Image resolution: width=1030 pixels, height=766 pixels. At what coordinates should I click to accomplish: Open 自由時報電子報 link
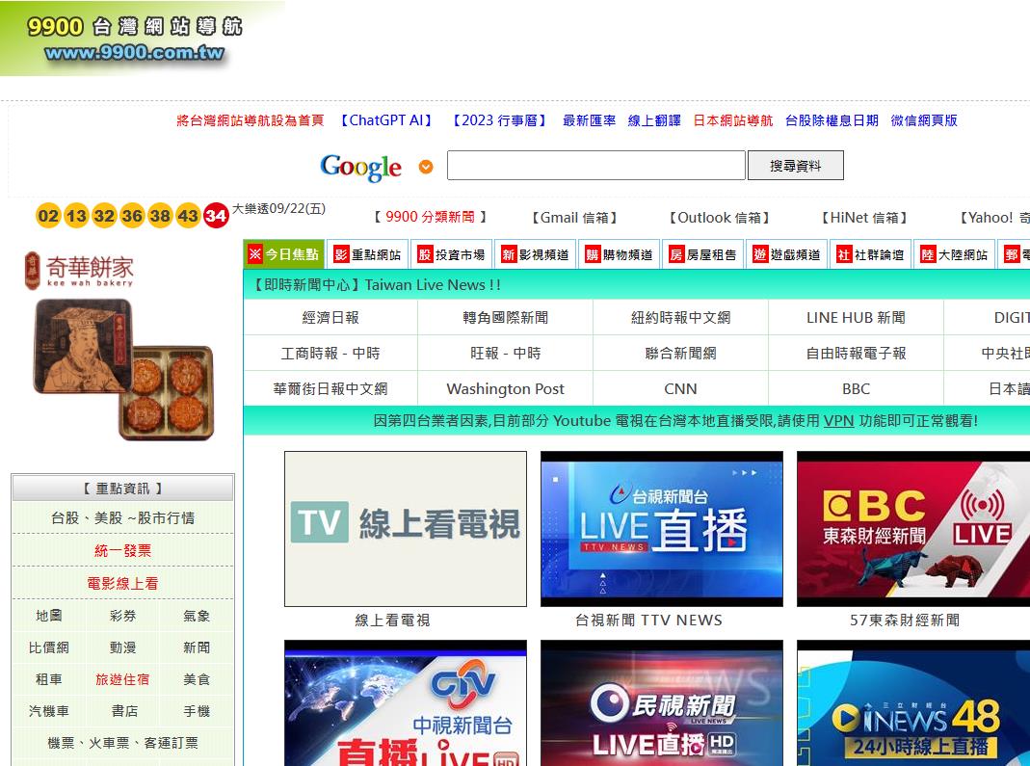(856, 354)
